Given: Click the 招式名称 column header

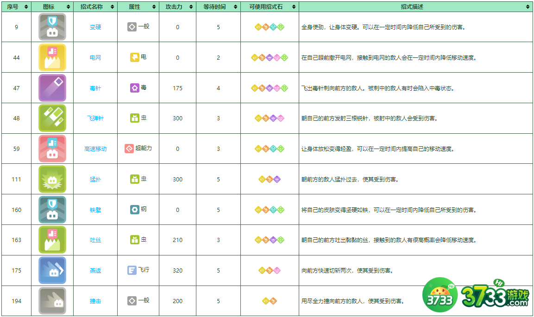Looking at the screenshot, I should pos(95,7).
